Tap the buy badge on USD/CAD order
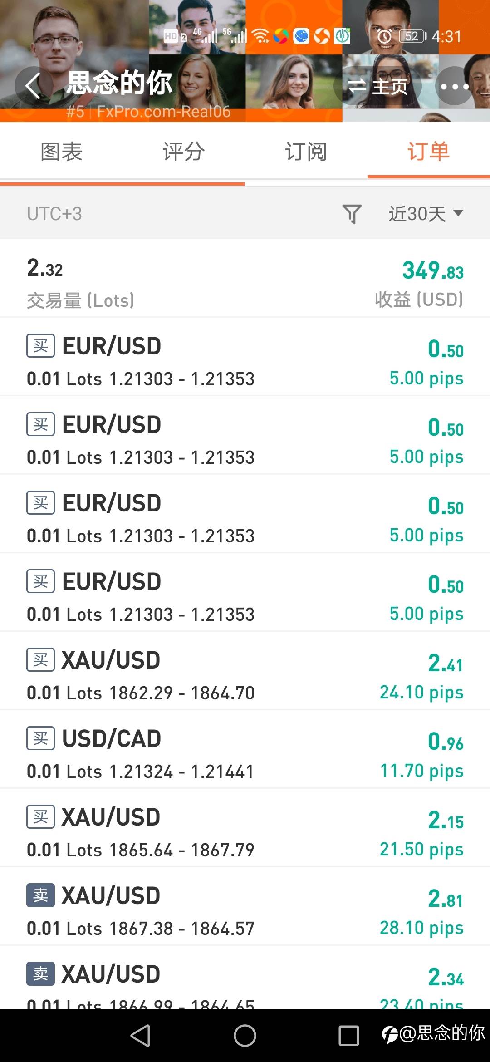 [40, 738]
